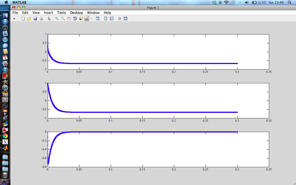Open the Tools menu
Screen dimensions: 296x185
click(x=61, y=13)
